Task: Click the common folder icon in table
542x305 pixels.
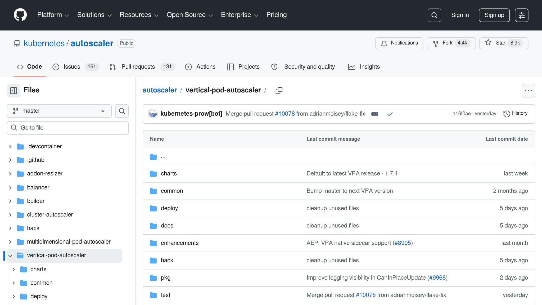Action: (153, 191)
